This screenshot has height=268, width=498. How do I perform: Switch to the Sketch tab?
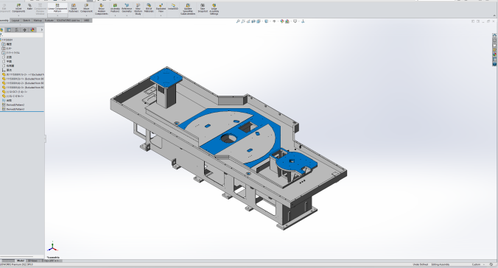click(x=27, y=21)
